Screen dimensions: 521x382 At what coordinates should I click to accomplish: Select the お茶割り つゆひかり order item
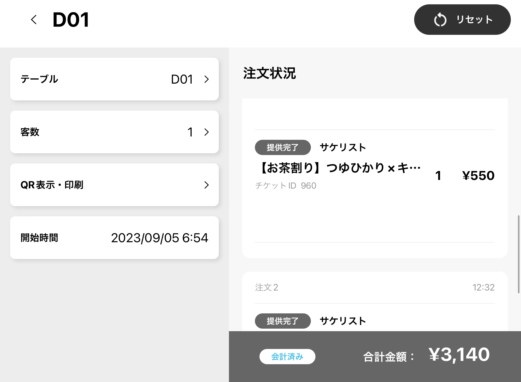340,168
